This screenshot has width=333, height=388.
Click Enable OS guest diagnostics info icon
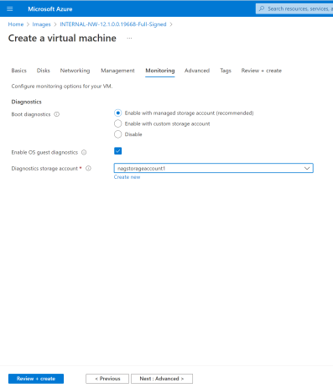84,152
